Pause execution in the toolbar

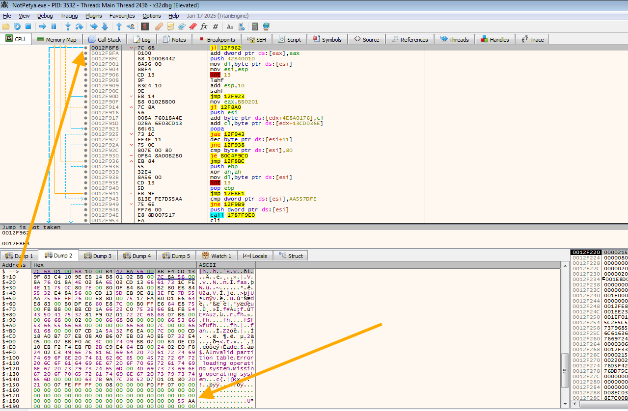(x=54, y=26)
